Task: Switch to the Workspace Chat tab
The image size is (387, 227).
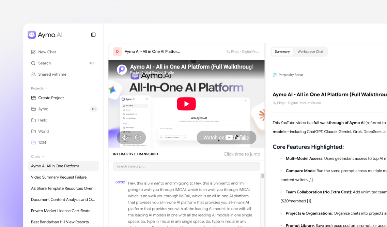Action: (x=310, y=51)
